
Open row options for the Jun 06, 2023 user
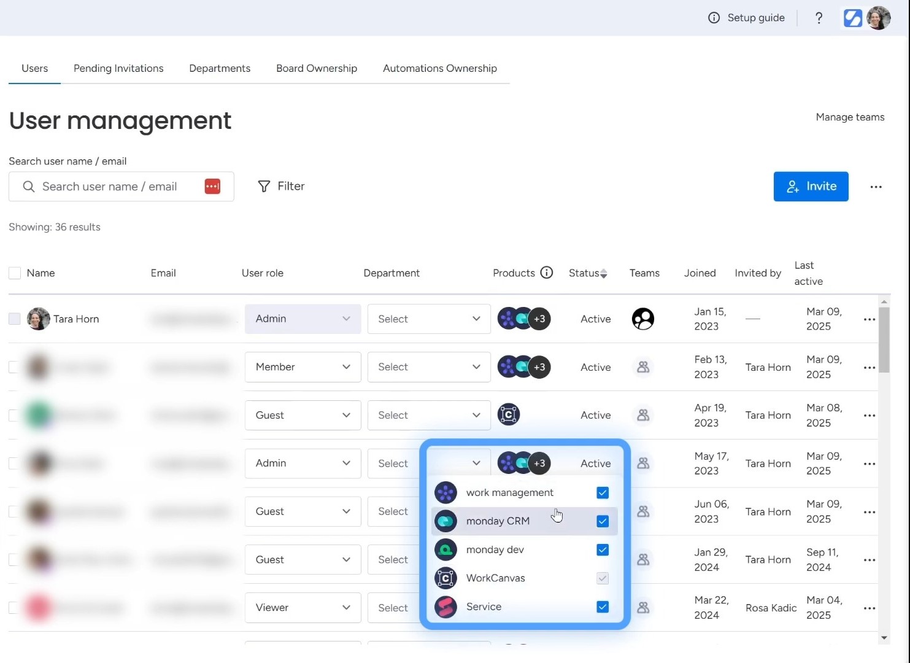point(870,512)
